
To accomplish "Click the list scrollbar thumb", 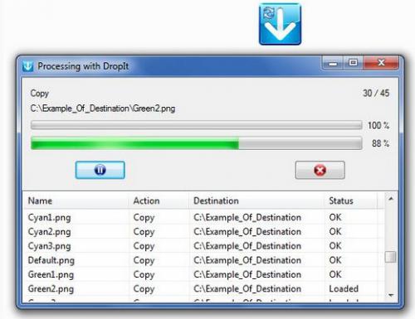I will point(391,257).
